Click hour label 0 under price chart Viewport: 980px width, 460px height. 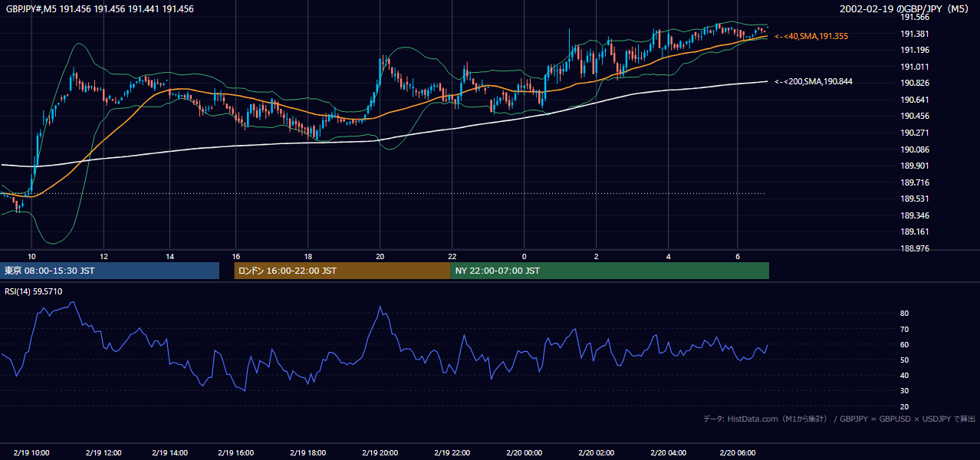[525, 257]
